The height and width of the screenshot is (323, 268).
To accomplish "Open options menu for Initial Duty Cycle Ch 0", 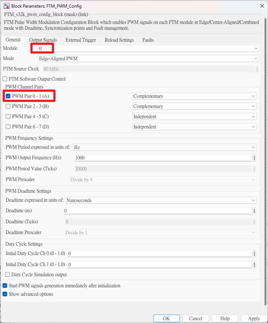I will coord(254,254).
